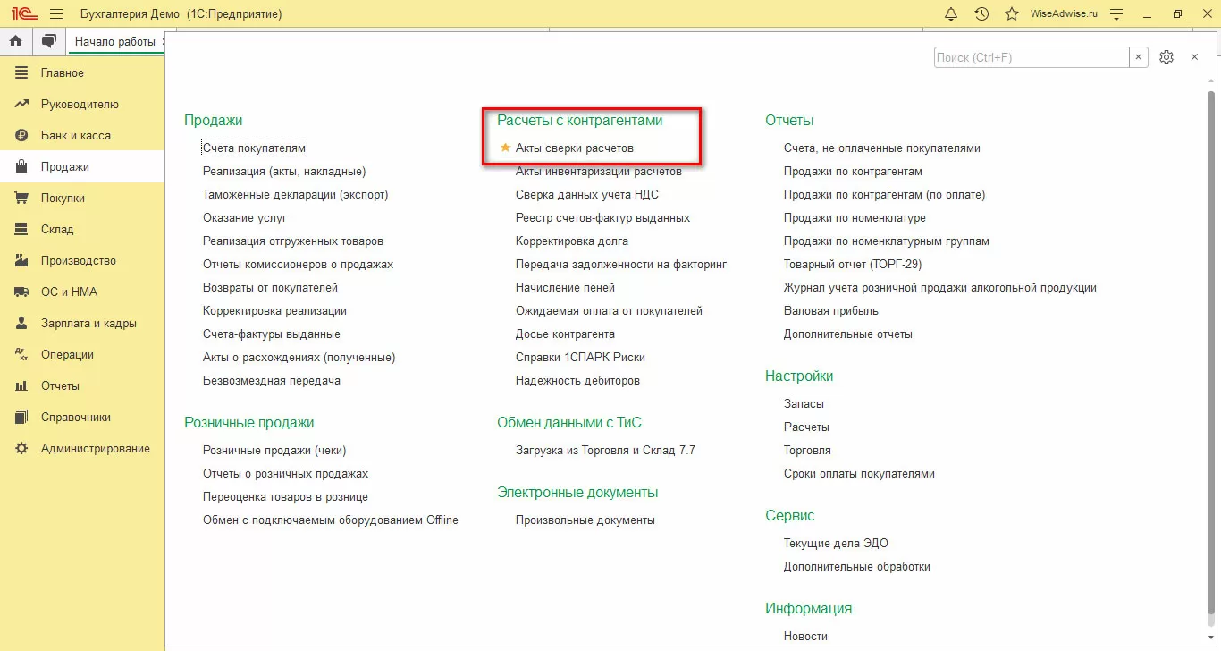Open Передача задолженности на факторинг
Screen dimensions: 1221x651
pyautogui.click(x=621, y=264)
